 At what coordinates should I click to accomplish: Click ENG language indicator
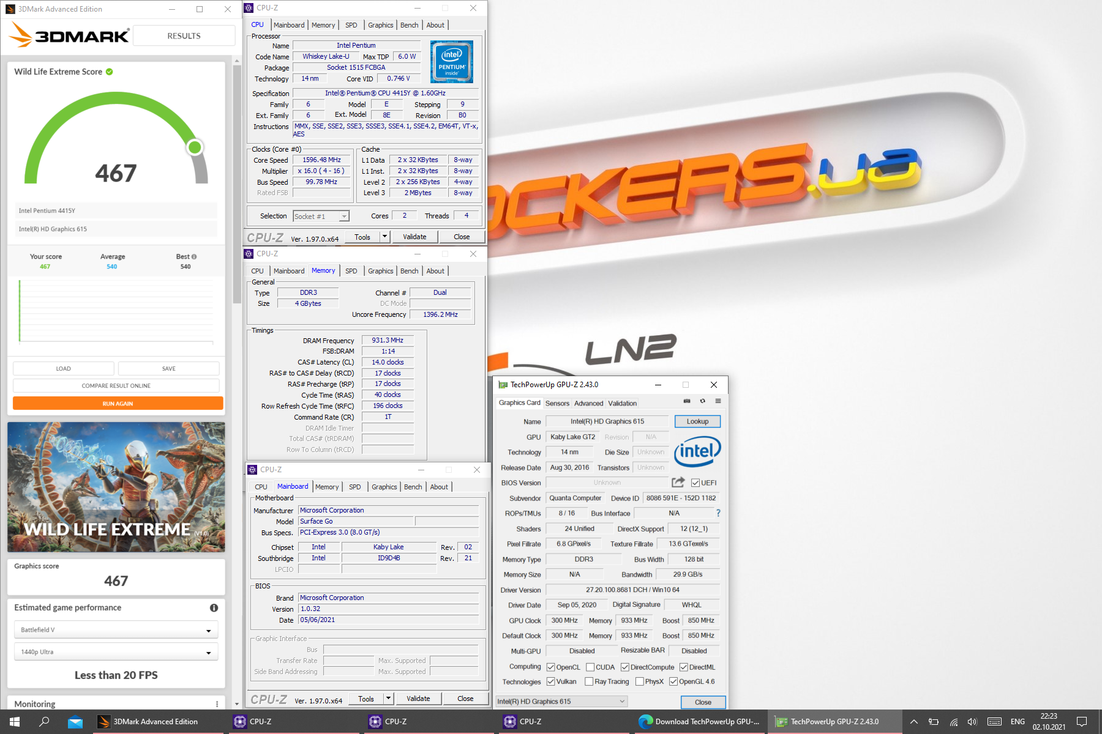coord(1018,722)
